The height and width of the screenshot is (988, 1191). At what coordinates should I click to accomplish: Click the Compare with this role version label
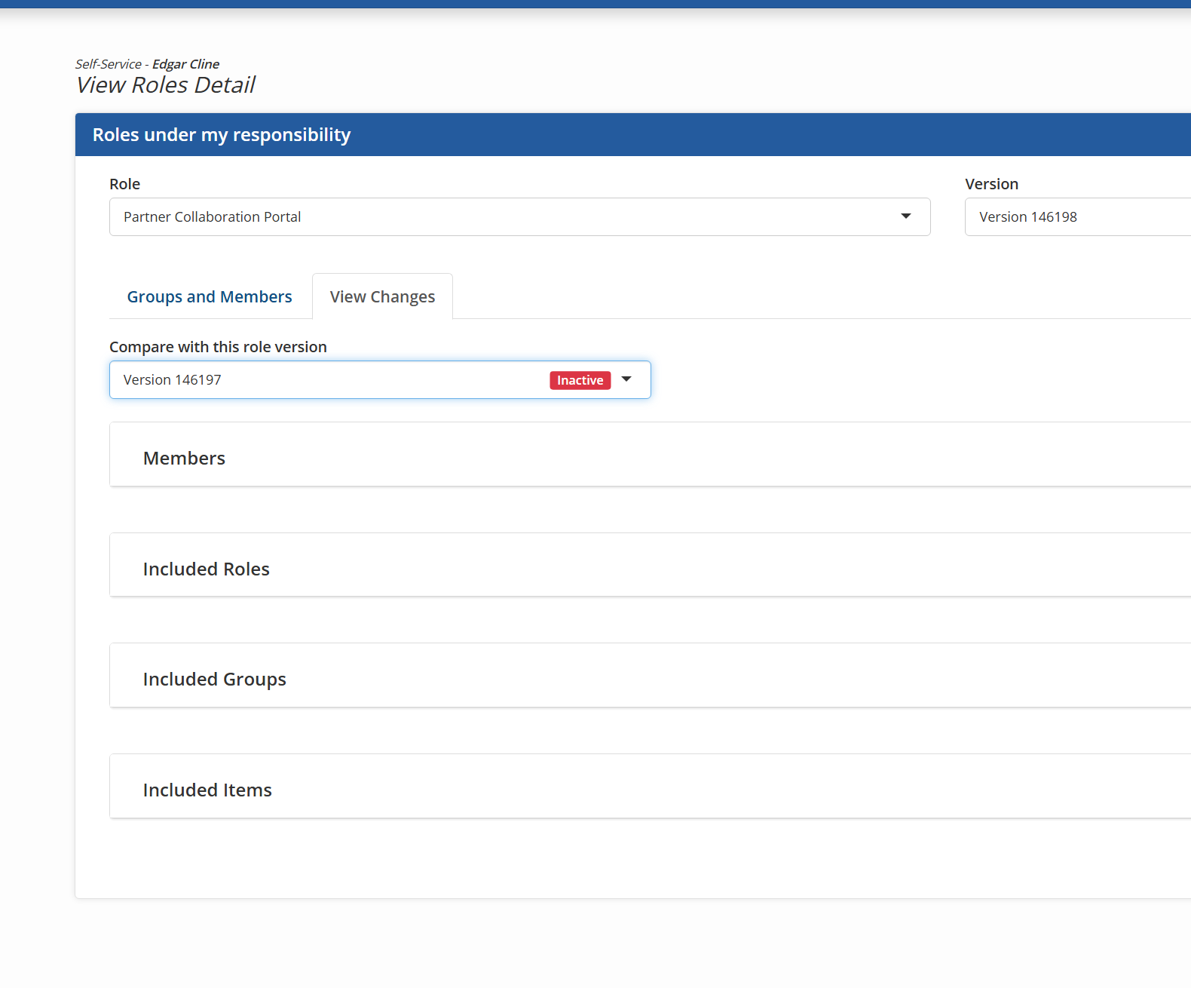[x=218, y=347]
